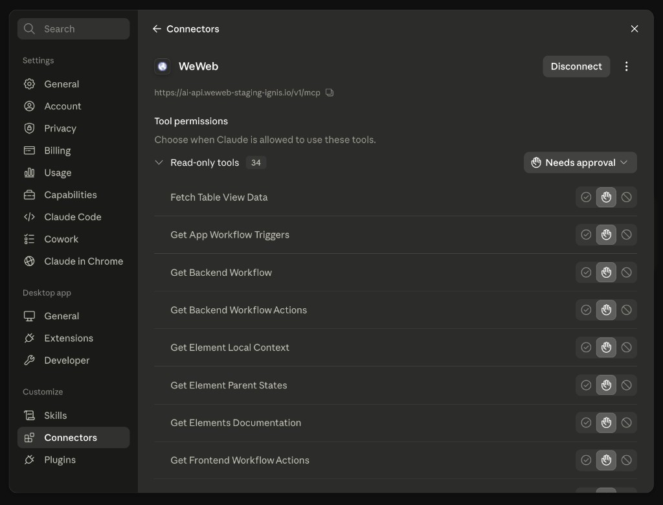The width and height of the screenshot is (663, 505).
Task: Open Claude in Chrome settings
Action: pyautogui.click(x=73, y=262)
